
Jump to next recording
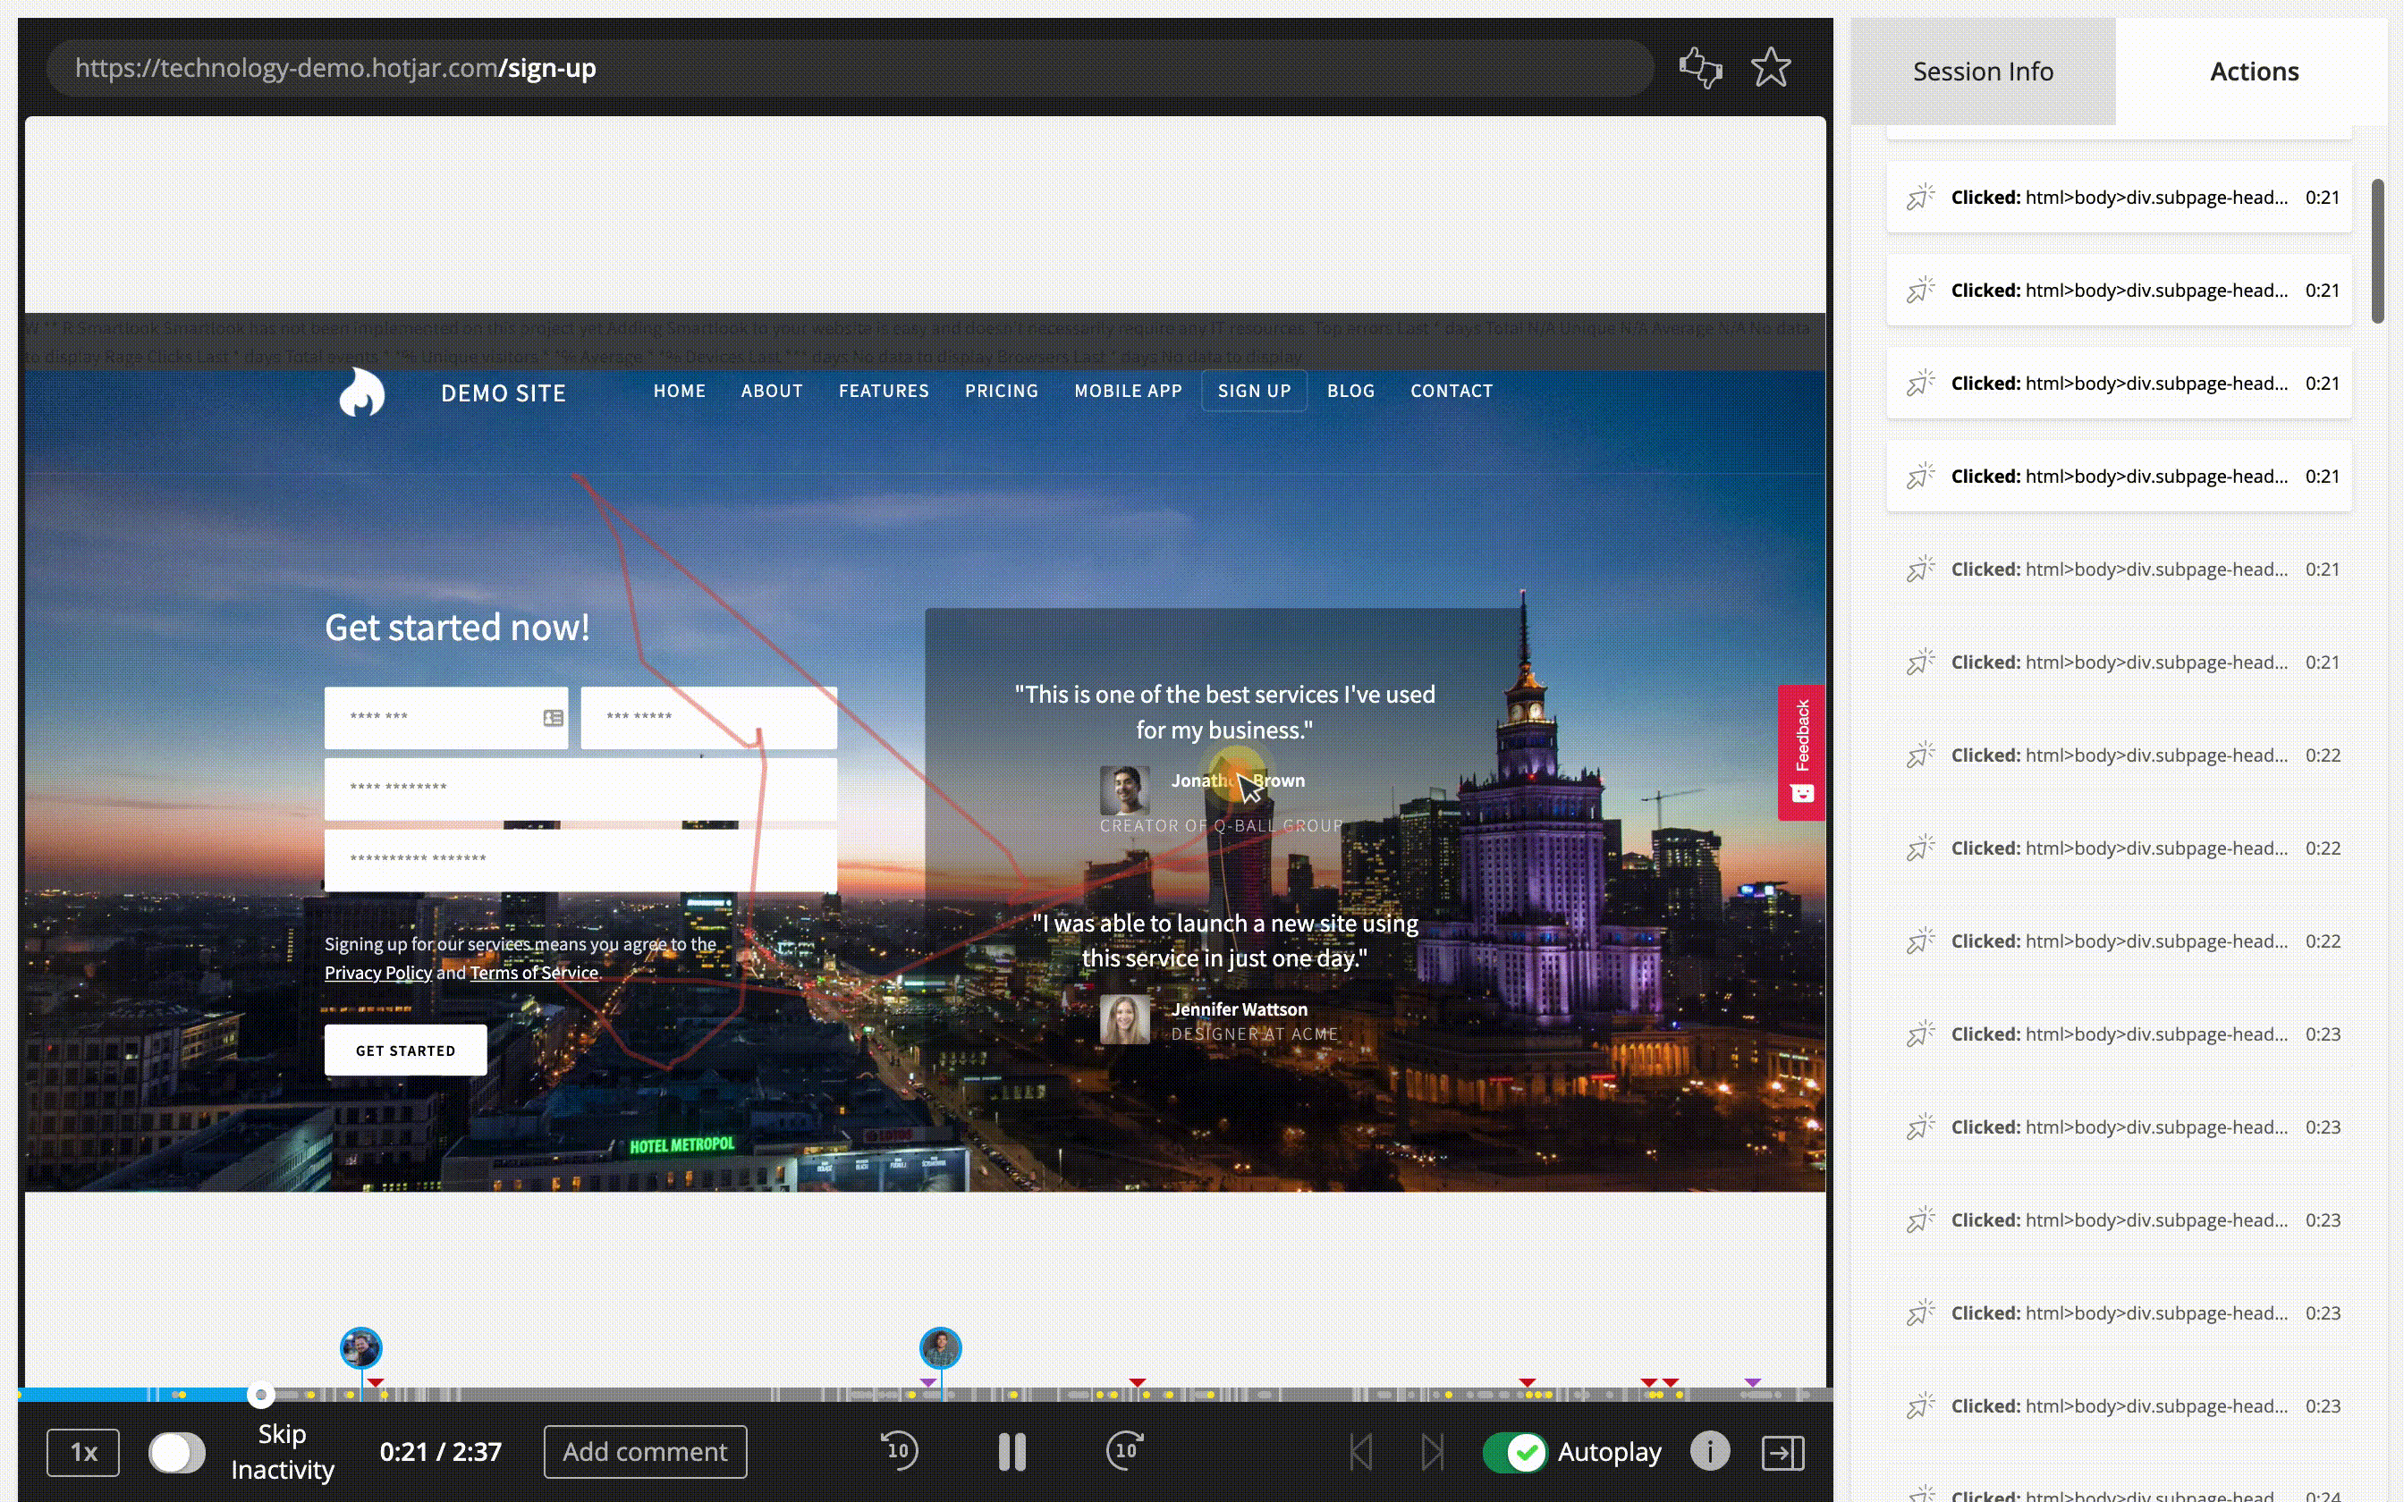(x=1433, y=1452)
